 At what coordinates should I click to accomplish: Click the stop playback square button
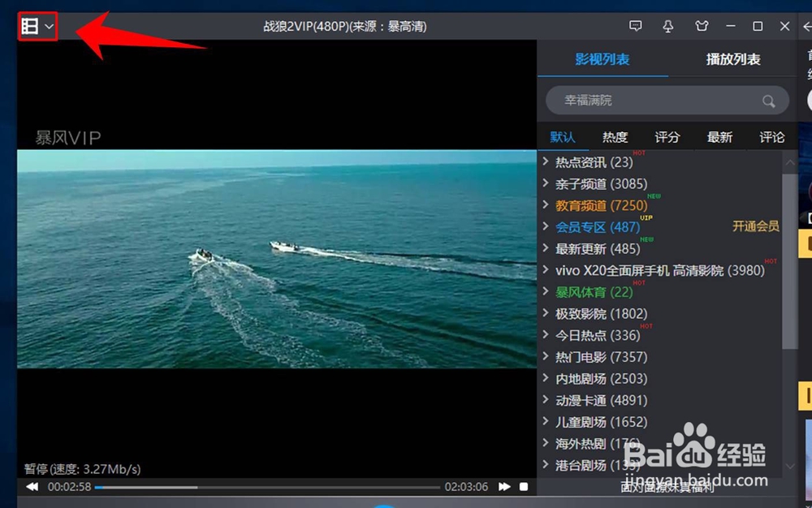(524, 487)
